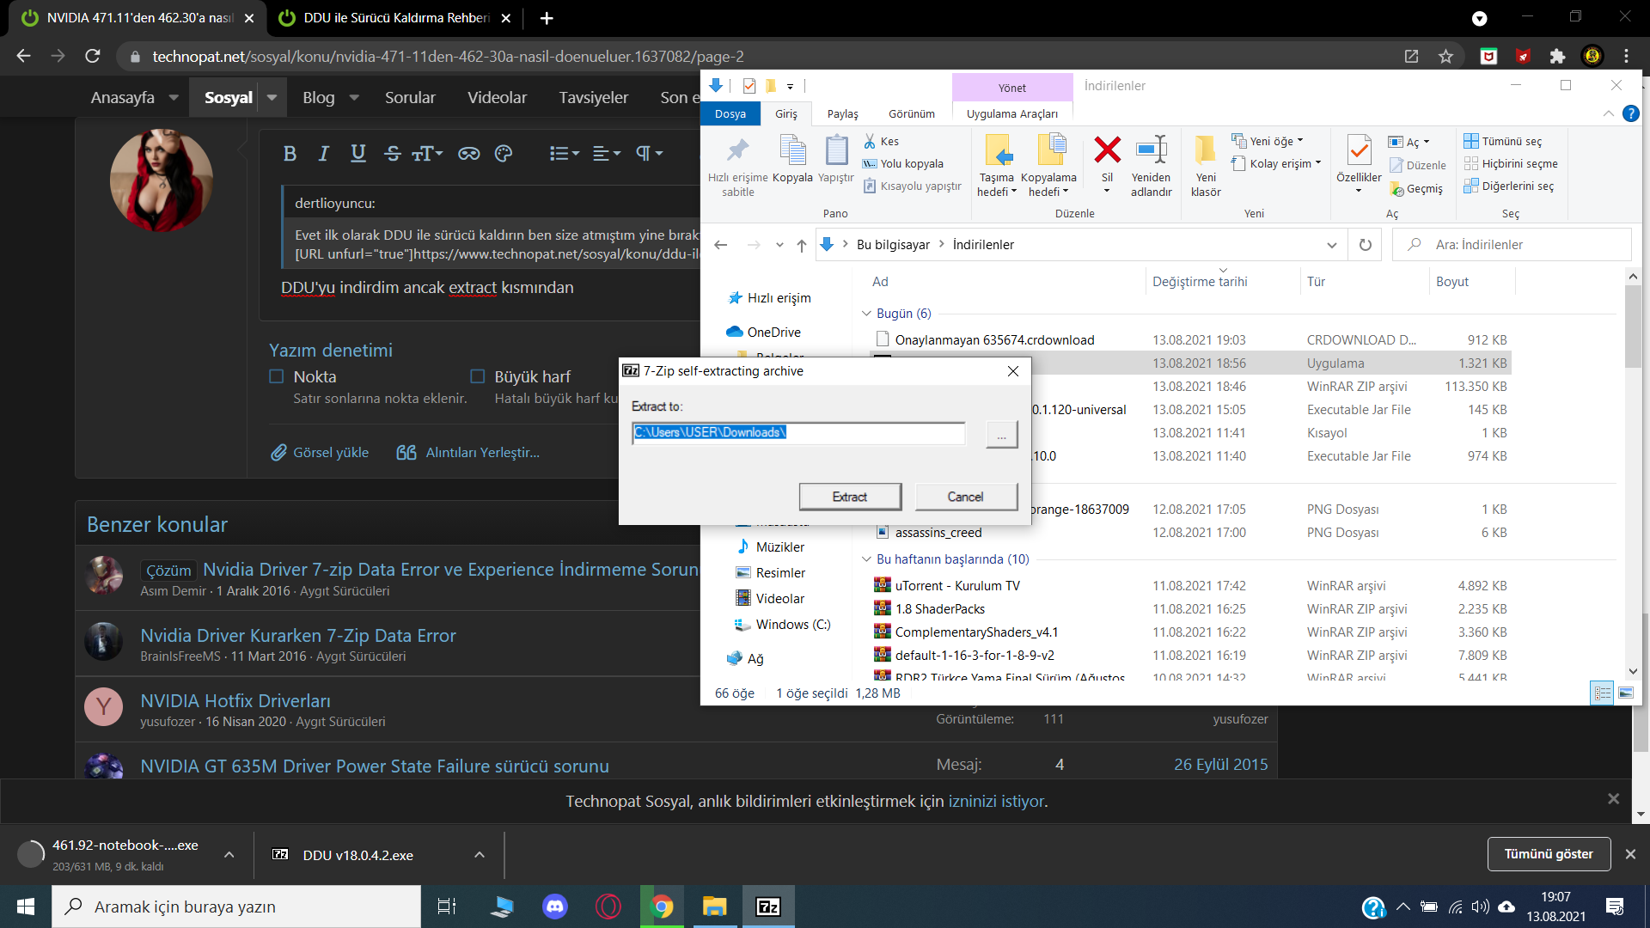Viewport: 1650px width, 928px height.
Task: Click the refresh icon beside address bar
Action: coord(1365,245)
